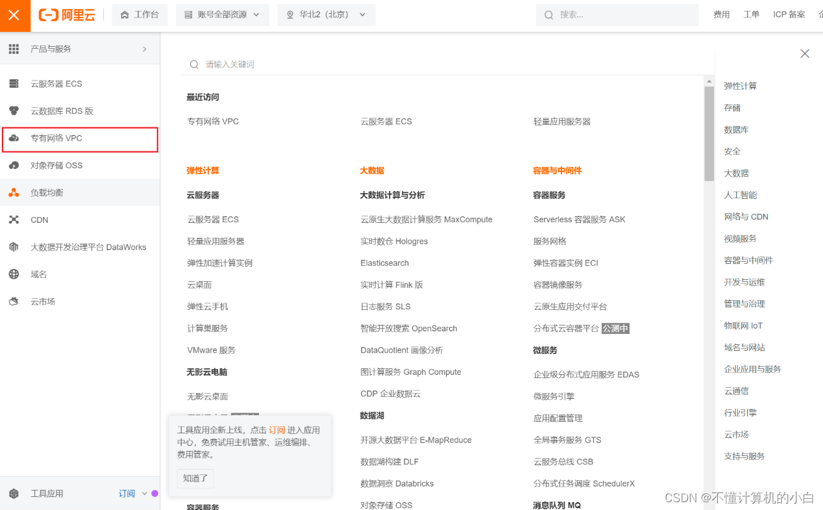Click the orange 负载均衡 icon

14,193
